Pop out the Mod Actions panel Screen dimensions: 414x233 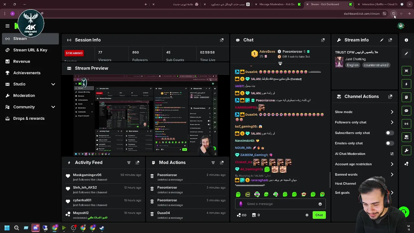click(x=222, y=162)
